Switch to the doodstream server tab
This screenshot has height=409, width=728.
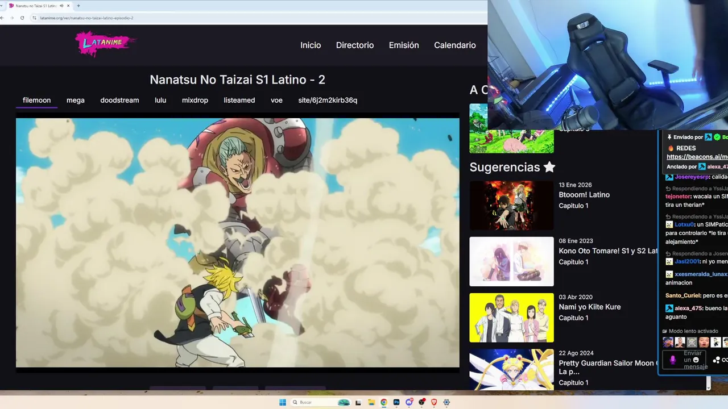coord(119,100)
